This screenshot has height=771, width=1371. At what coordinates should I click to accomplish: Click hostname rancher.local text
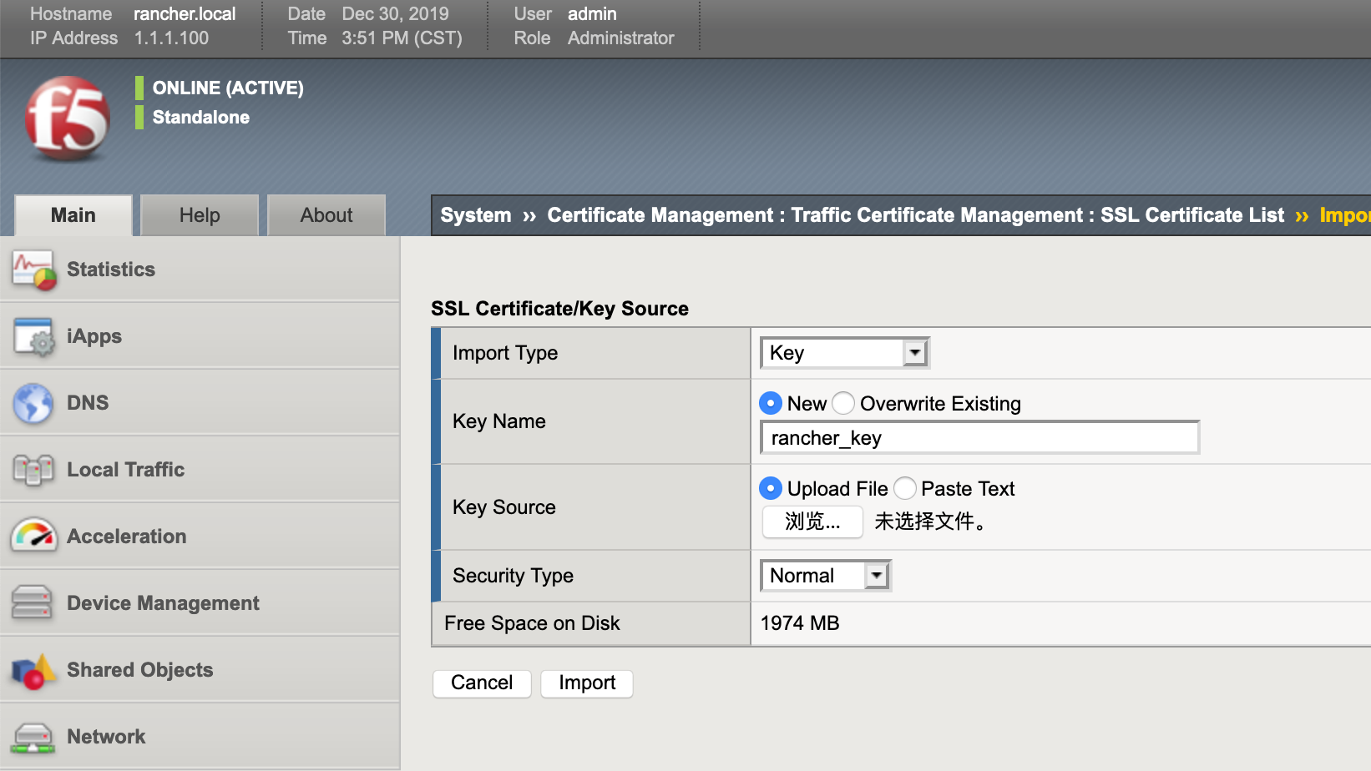(185, 14)
